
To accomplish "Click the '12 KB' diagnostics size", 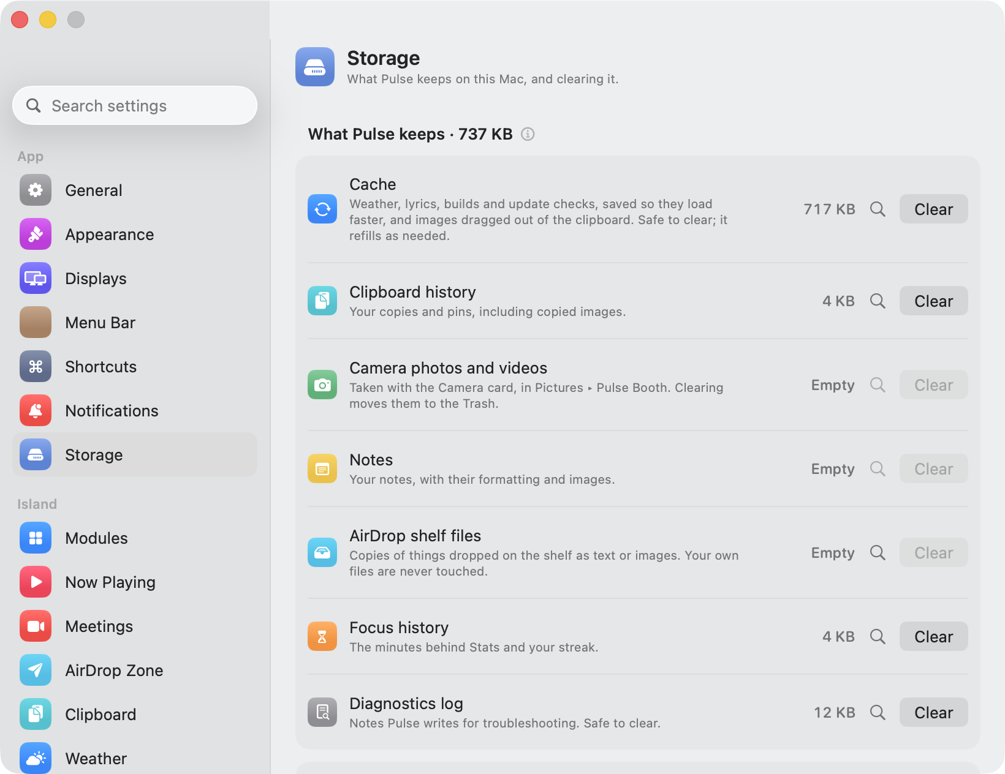I will point(834,713).
